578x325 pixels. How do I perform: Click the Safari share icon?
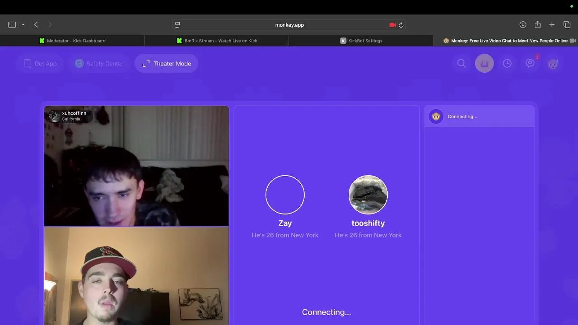537,25
